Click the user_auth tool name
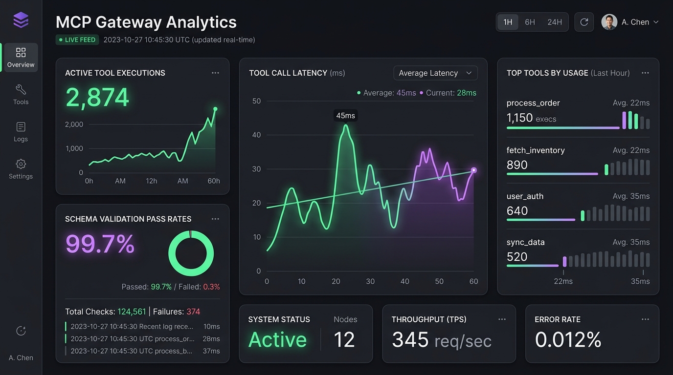Image resolution: width=673 pixels, height=375 pixels. pyautogui.click(x=525, y=196)
